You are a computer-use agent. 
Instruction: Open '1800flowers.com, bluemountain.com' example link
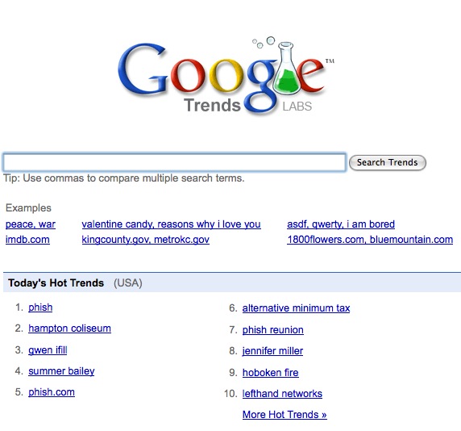(370, 240)
